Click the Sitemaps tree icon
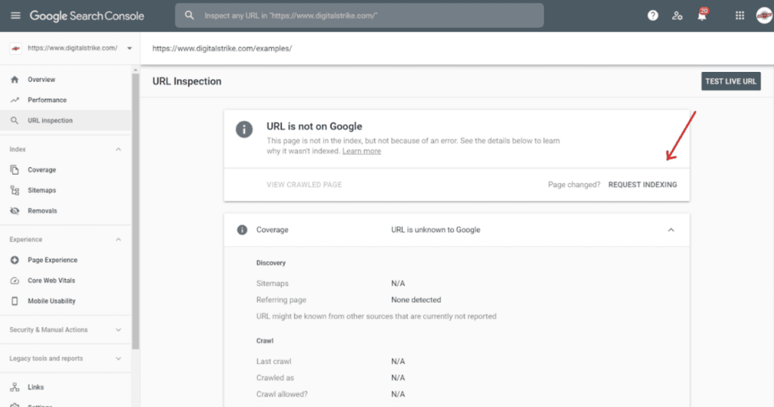 14,190
